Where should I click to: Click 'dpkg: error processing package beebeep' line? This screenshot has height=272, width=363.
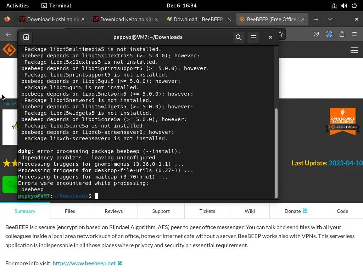pos(99,151)
